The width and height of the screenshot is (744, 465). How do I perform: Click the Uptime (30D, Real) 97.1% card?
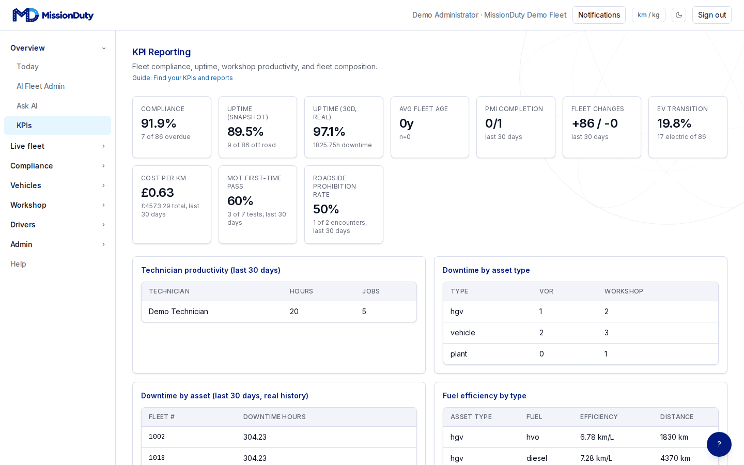pos(344,127)
